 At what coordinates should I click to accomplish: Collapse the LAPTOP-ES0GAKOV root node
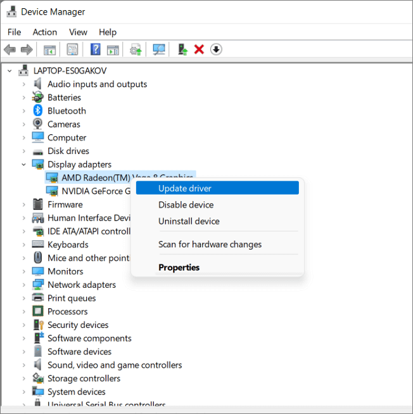[x=10, y=71]
